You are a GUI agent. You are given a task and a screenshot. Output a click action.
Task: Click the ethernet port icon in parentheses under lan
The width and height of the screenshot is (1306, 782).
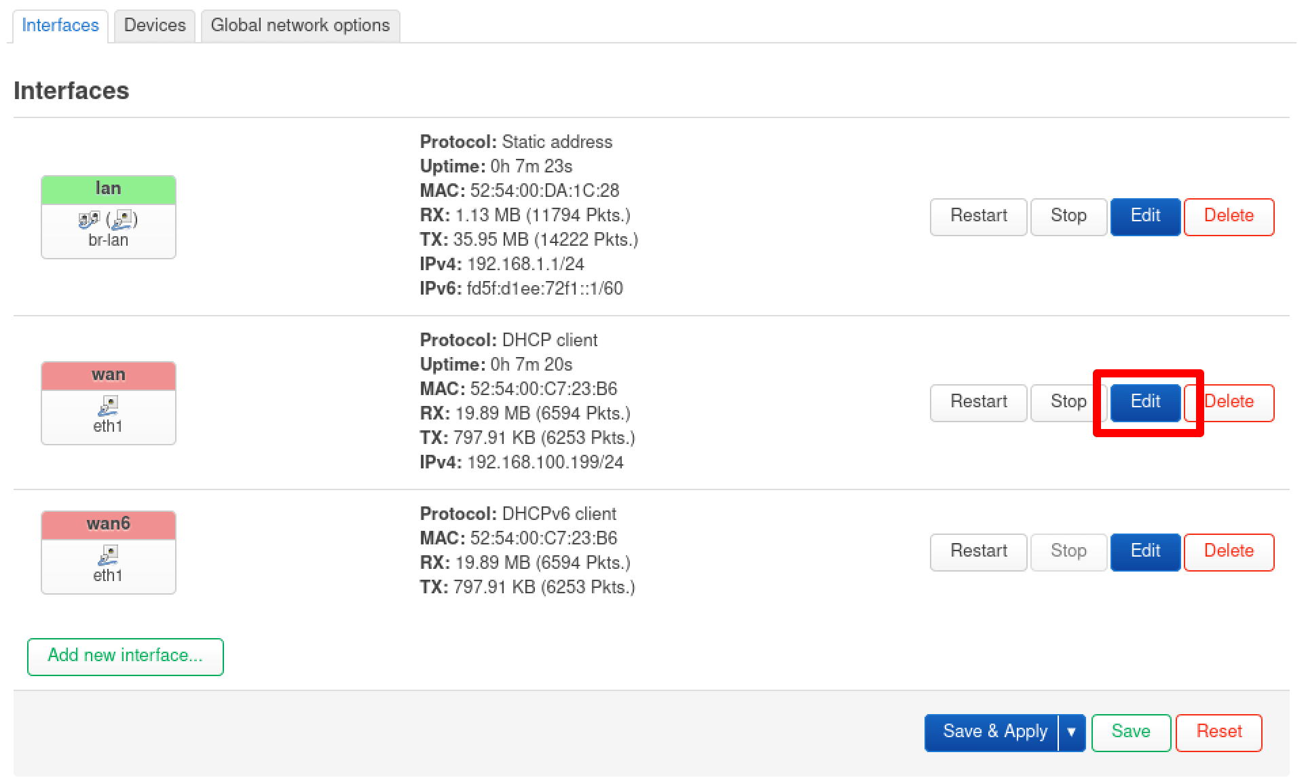pos(123,219)
